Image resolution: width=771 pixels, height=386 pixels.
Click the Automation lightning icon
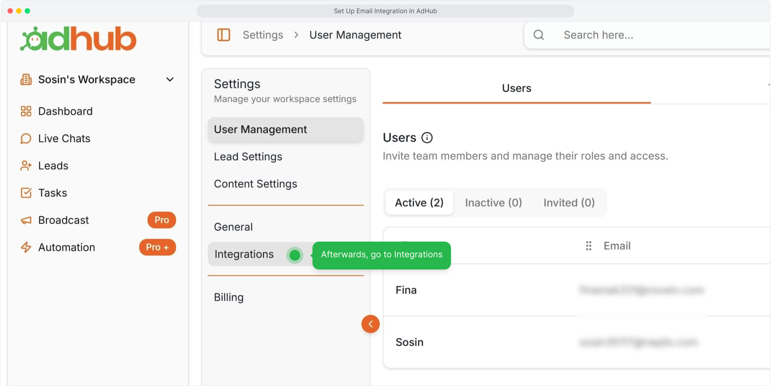point(26,247)
